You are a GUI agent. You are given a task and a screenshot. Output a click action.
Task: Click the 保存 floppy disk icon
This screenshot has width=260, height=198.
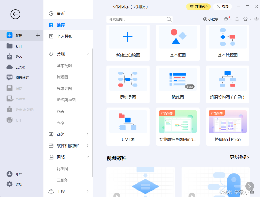tap(10, 88)
